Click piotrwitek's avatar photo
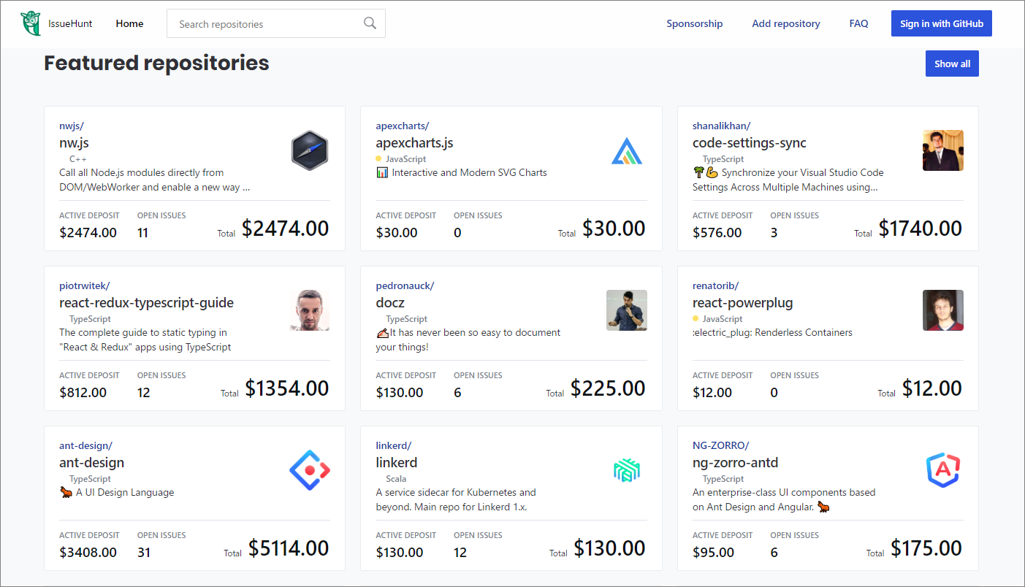The width and height of the screenshot is (1025, 587). [310, 310]
